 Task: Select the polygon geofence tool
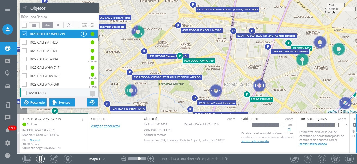click(321, 159)
